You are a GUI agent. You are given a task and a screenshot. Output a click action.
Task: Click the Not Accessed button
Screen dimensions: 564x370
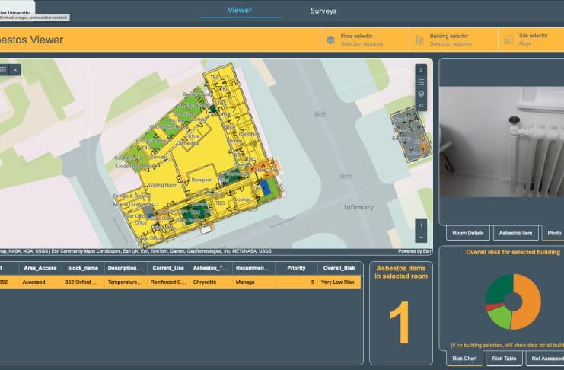point(544,358)
